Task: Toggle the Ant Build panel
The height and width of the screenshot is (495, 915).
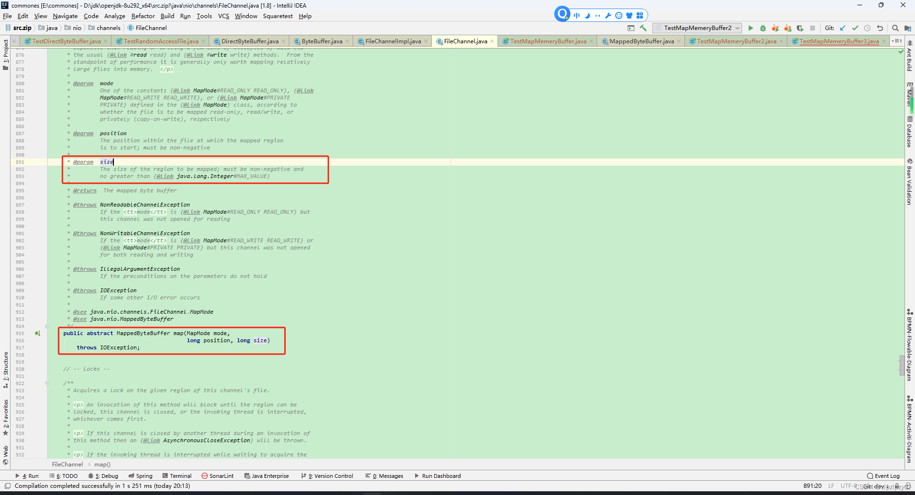Action: [910, 59]
